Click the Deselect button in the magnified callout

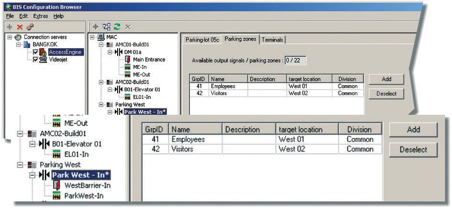pos(413,150)
